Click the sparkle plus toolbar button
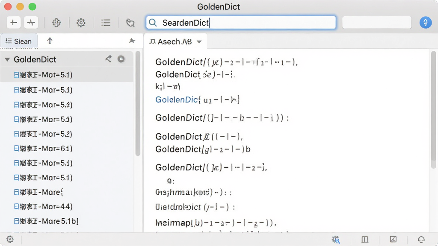Viewport: 438px width, 246px height. 31,22
